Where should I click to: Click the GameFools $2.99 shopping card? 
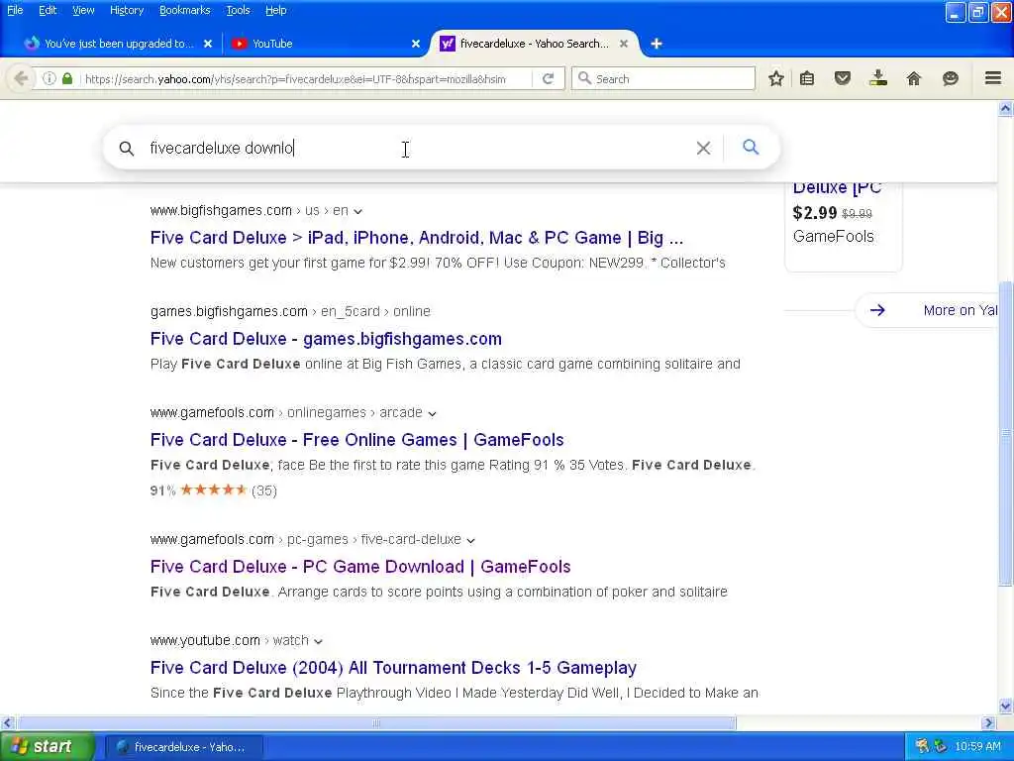pyautogui.click(x=843, y=225)
